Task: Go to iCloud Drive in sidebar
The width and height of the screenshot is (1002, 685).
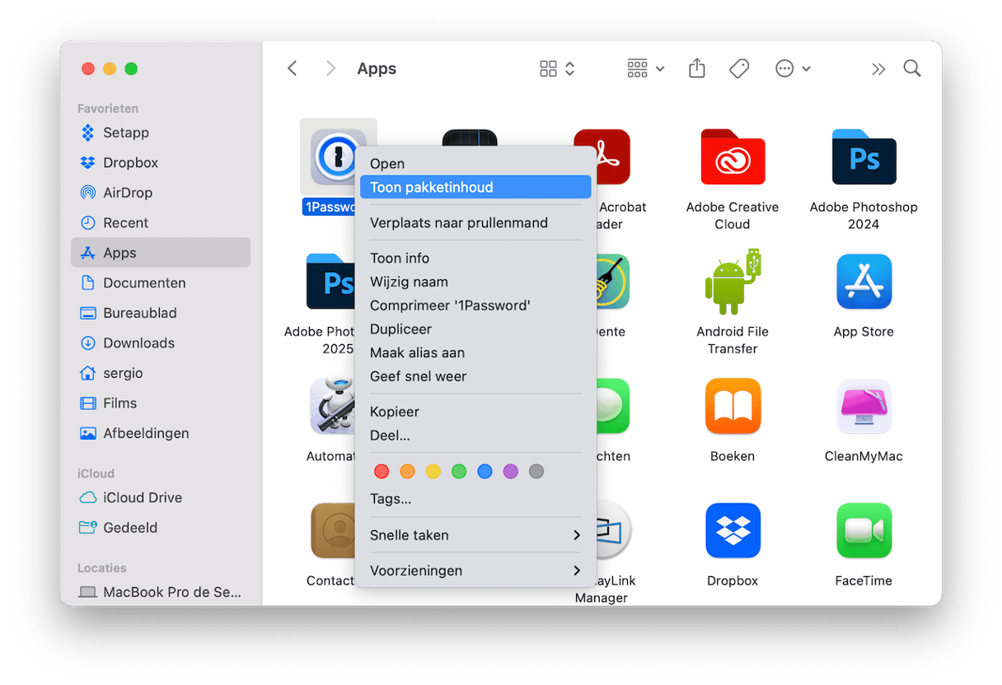Action: (x=142, y=498)
